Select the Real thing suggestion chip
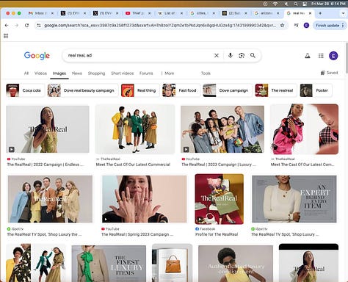Image resolution: width=348 pixels, height=282 pixels. pos(140,90)
